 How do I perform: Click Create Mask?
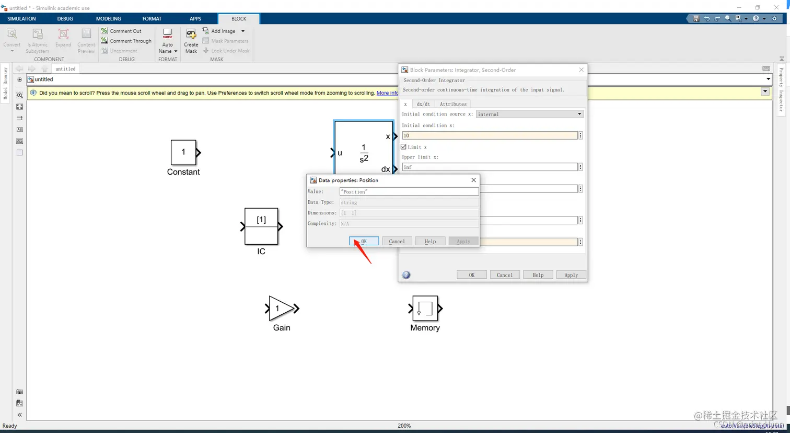click(191, 41)
